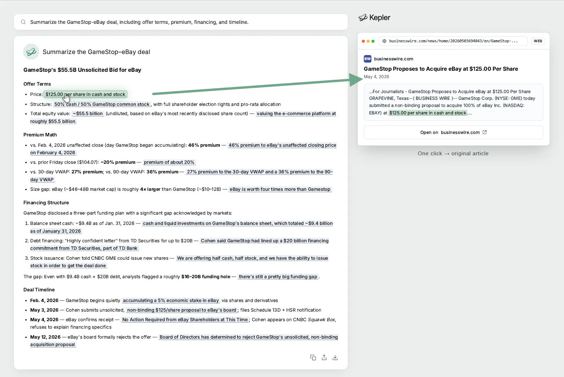Image resolution: width=564 pixels, height=377 pixels.
Task: Click the 'GameStop's $55.5B Unsolicited Bid for eBay' title
Action: tap(83, 70)
